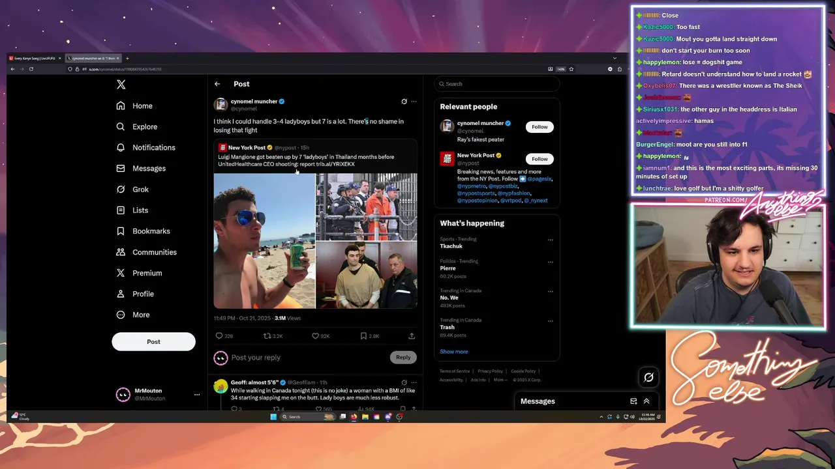Viewport: 835px width, 469px height.
Task: Open the orange jumpsuit police photo
Action: point(367,206)
